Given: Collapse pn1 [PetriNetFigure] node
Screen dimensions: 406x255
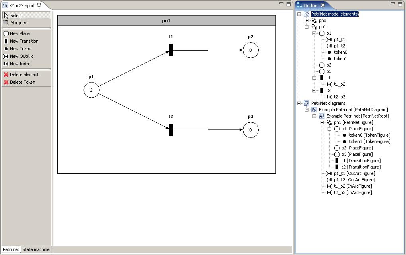Looking at the screenshot, I should point(322,122).
